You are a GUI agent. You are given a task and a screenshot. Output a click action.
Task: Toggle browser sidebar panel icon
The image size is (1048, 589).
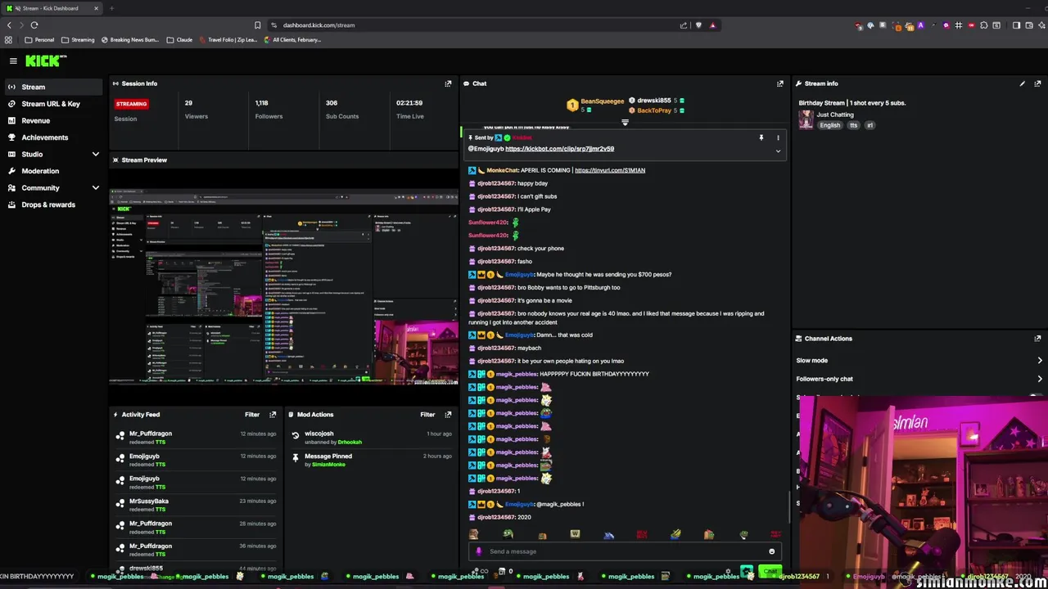point(1016,25)
